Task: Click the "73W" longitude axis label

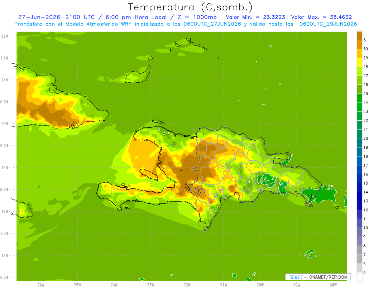Action: tap(151, 285)
